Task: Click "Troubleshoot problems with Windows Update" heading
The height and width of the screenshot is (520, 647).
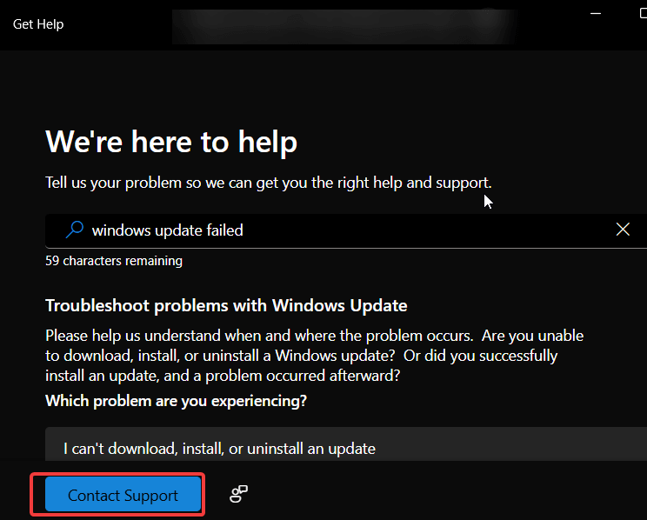Action: (226, 305)
